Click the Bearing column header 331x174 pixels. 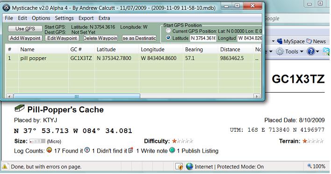(x=201, y=50)
